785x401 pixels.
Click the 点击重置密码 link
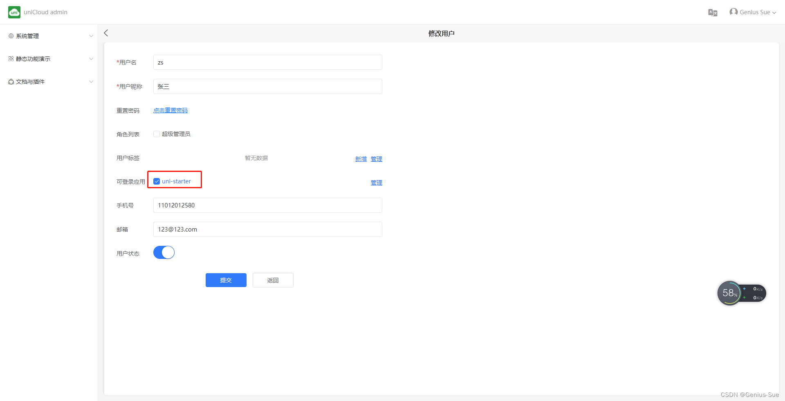click(x=170, y=110)
